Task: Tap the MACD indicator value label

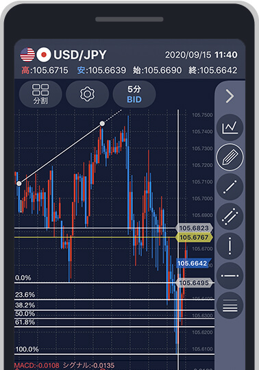Action: pyautogui.click(x=36, y=365)
